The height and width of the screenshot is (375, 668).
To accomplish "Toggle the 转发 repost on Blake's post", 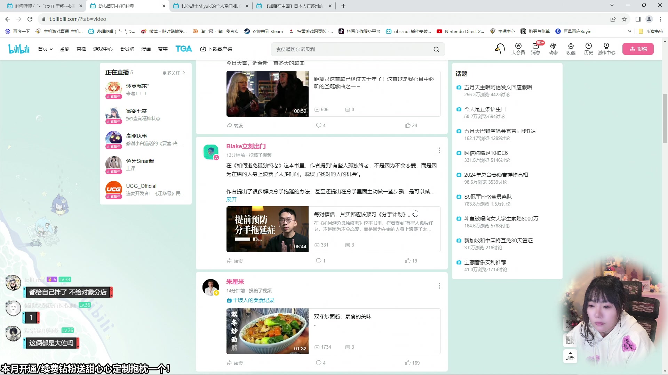I will click(235, 261).
